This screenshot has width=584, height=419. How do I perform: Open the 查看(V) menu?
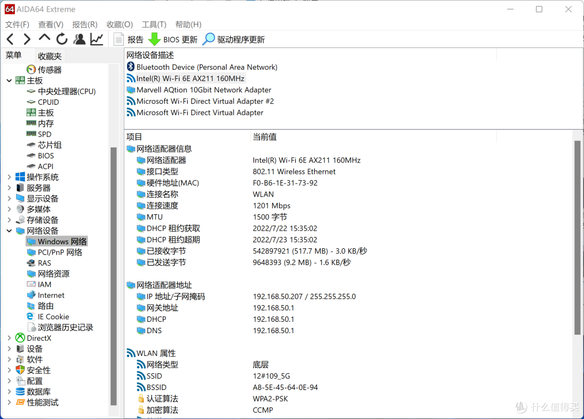[51, 24]
